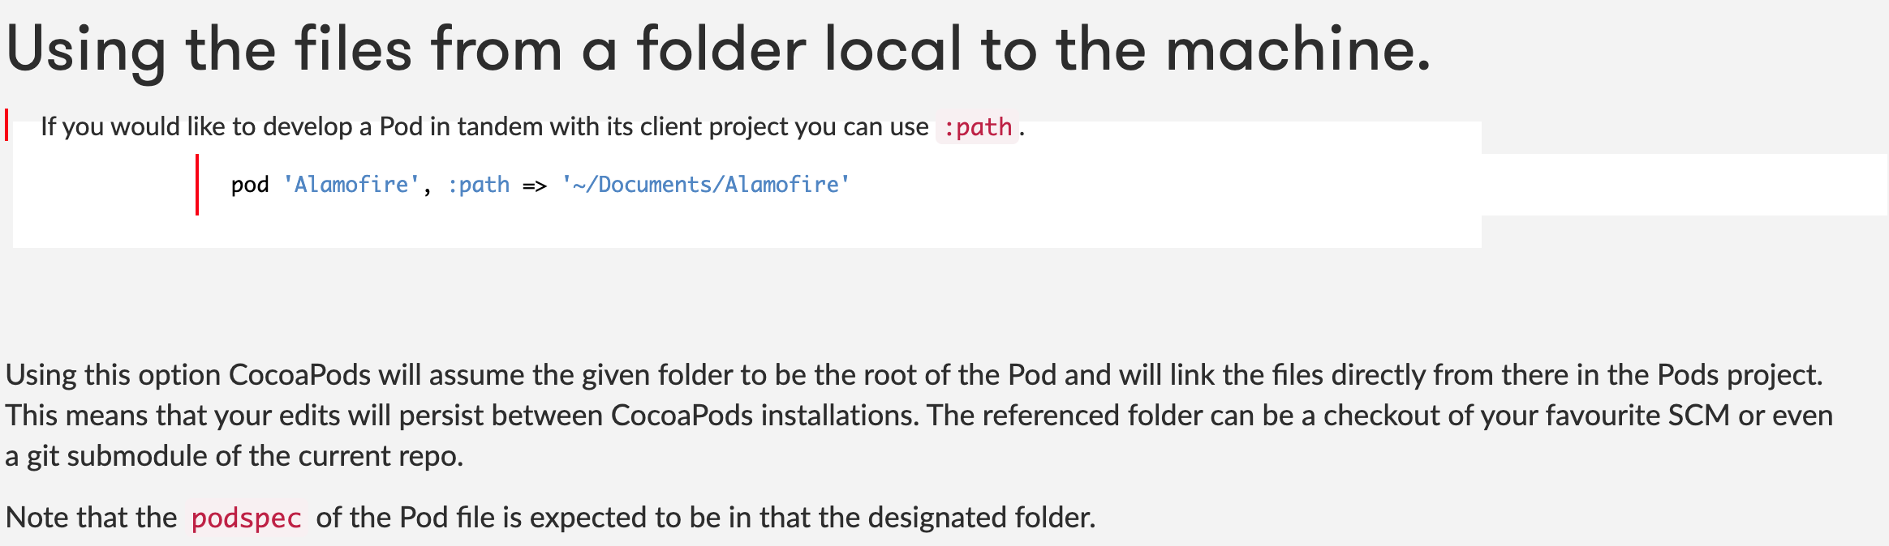Screen dimensions: 1889x546
Task: Click the word tandem in the intro sentence
Action: pyautogui.click(x=500, y=127)
